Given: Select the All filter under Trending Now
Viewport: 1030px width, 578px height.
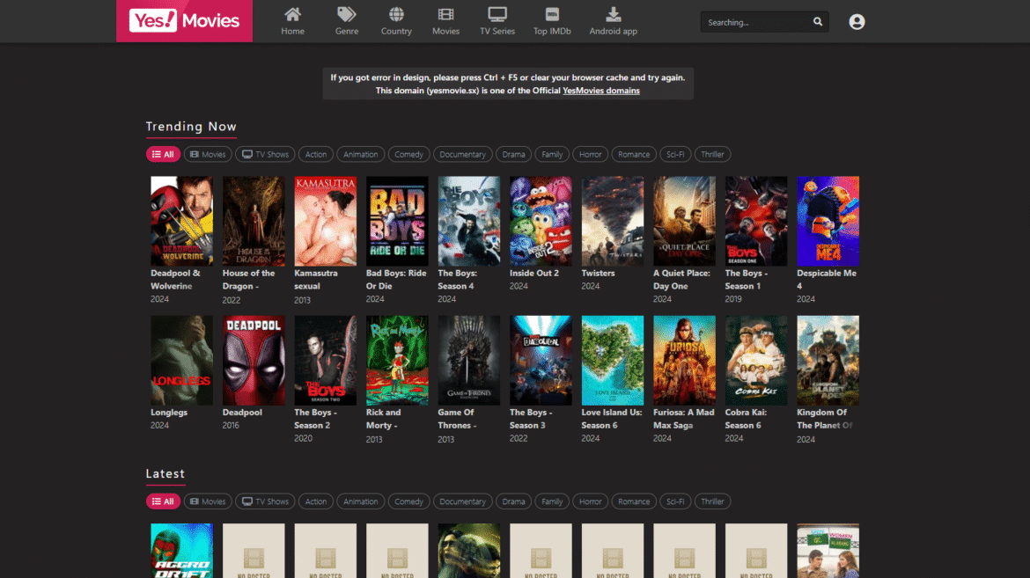Looking at the screenshot, I should pyautogui.click(x=163, y=154).
